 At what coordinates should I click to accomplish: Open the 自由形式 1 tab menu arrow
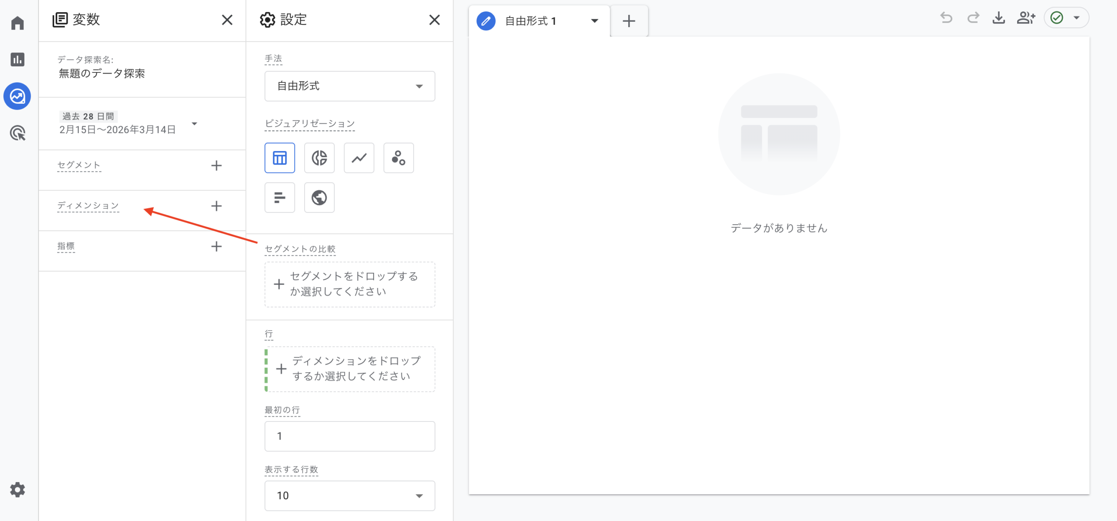(x=594, y=21)
